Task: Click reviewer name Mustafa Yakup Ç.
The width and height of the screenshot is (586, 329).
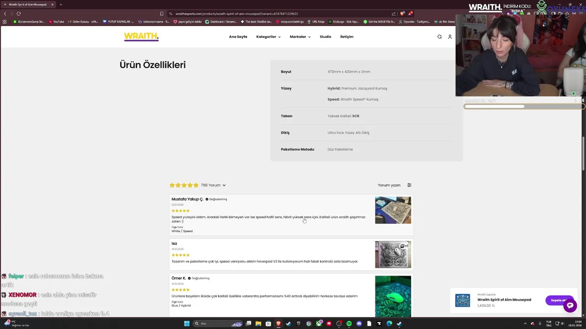Action: pos(187,199)
